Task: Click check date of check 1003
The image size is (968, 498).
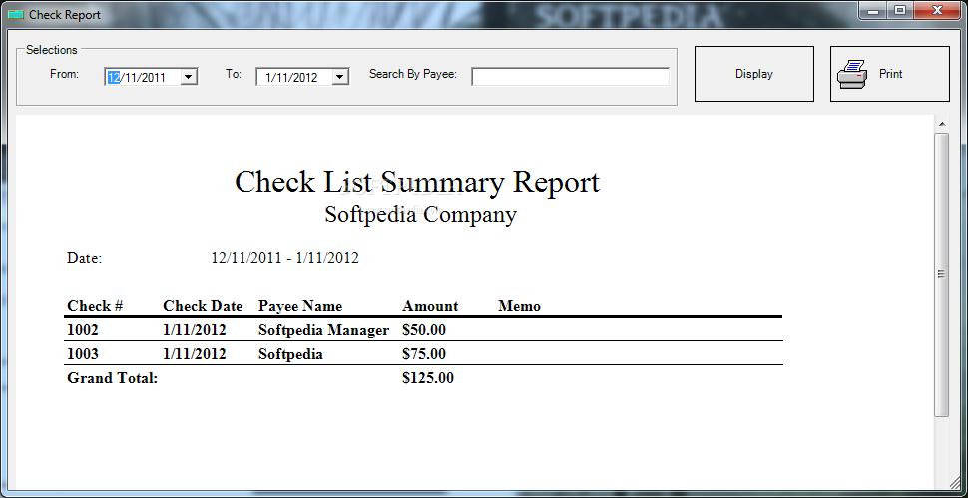Action: click(x=195, y=354)
